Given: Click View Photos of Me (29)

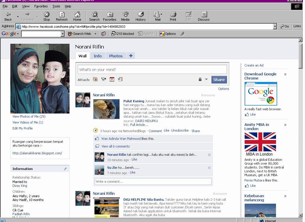Looking at the screenshot, I should pyautogui.click(x=29, y=116).
